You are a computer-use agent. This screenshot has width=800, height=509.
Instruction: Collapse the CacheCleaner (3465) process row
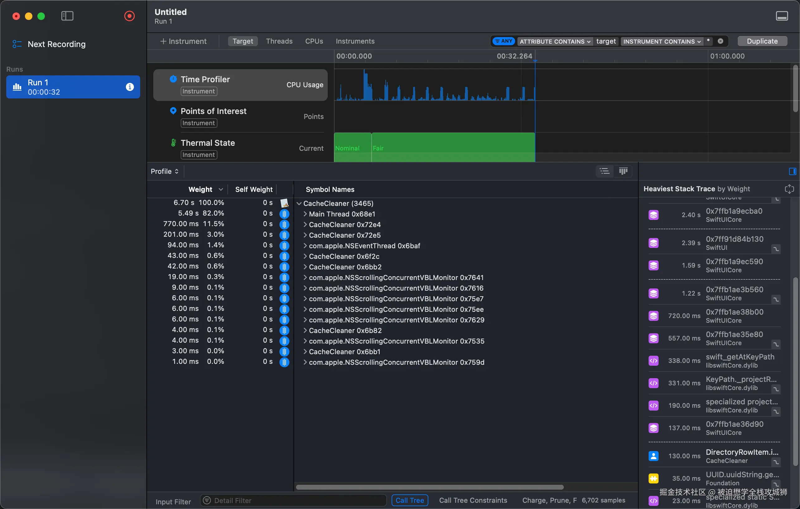[x=299, y=203]
